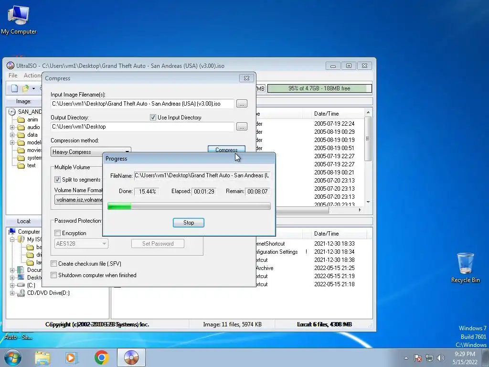Launch Google Chrome from taskbar
The height and width of the screenshot is (367, 489).
(x=101, y=357)
